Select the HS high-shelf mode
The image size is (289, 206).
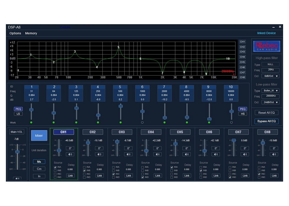click(242, 114)
